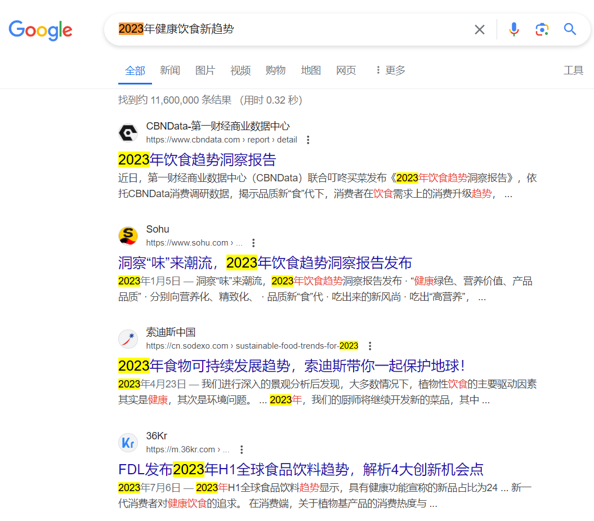Click the CBNData site favicon
This screenshot has height=521, width=594.
pos(128,133)
